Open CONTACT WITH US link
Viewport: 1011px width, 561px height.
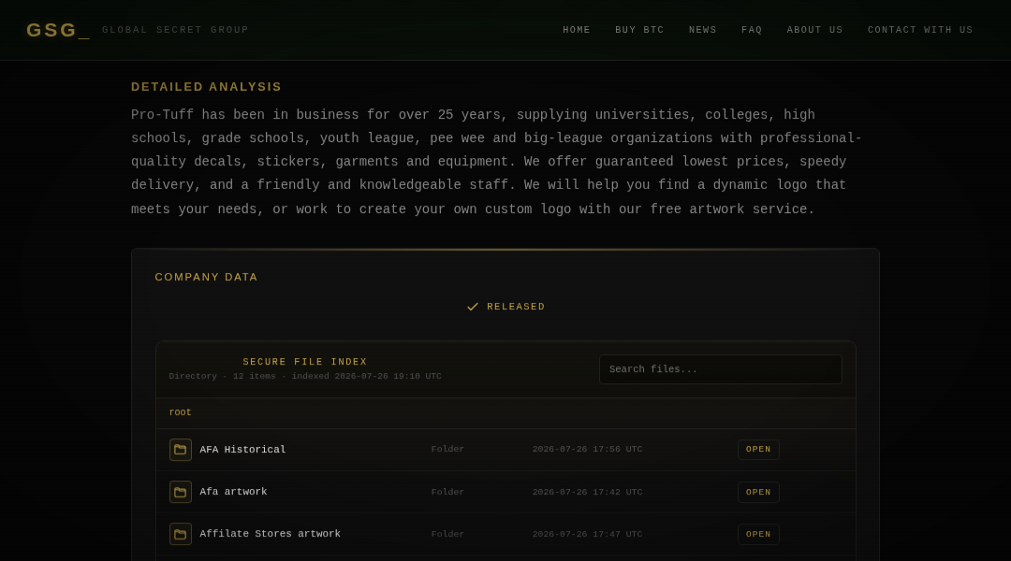click(920, 30)
